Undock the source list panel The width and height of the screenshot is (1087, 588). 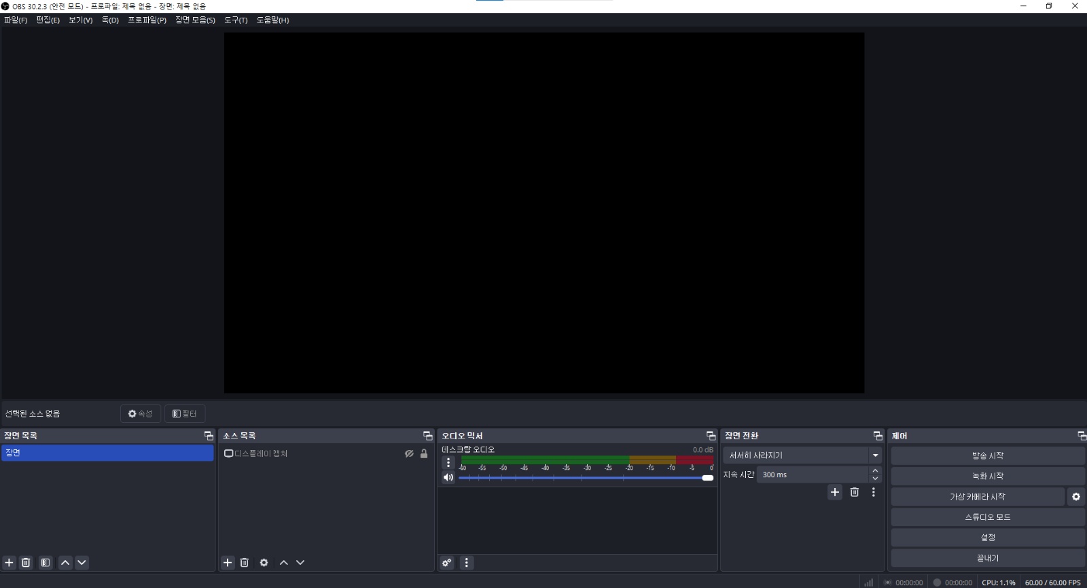click(x=427, y=436)
